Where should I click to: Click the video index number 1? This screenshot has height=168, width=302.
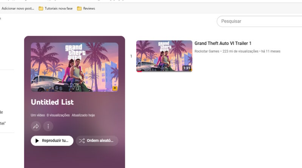[131, 56]
